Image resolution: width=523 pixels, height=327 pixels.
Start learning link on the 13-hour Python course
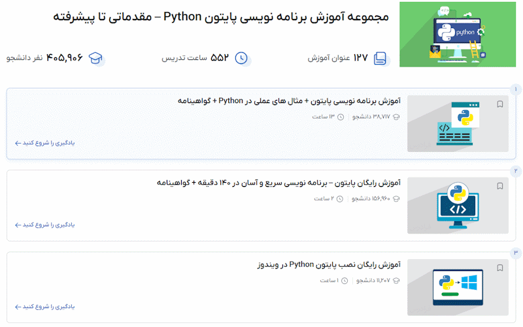[44, 143]
